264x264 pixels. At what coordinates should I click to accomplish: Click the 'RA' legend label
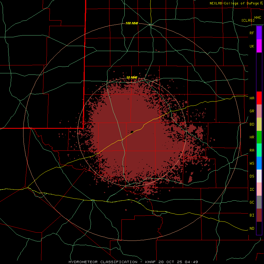click(252, 150)
